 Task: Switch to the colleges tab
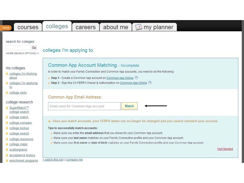click(57, 26)
